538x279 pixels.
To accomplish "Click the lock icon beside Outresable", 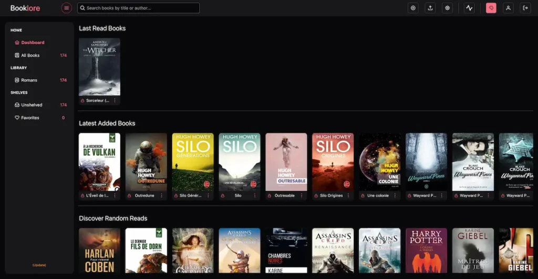I will 270,196.
